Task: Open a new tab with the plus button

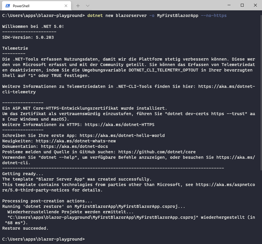Action: point(78,6)
